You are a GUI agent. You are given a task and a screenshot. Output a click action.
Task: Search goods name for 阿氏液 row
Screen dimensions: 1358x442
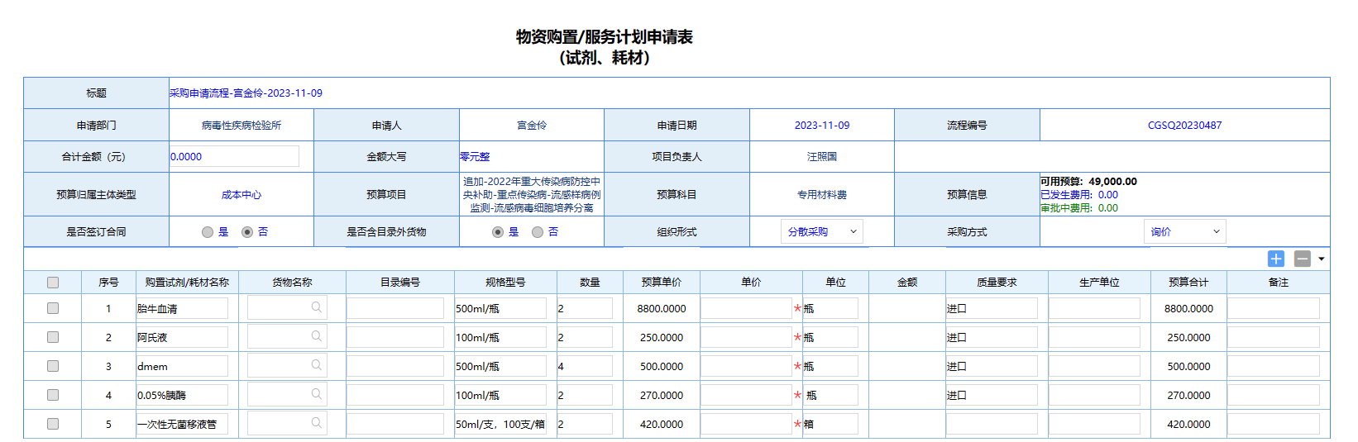pyautogui.click(x=316, y=336)
